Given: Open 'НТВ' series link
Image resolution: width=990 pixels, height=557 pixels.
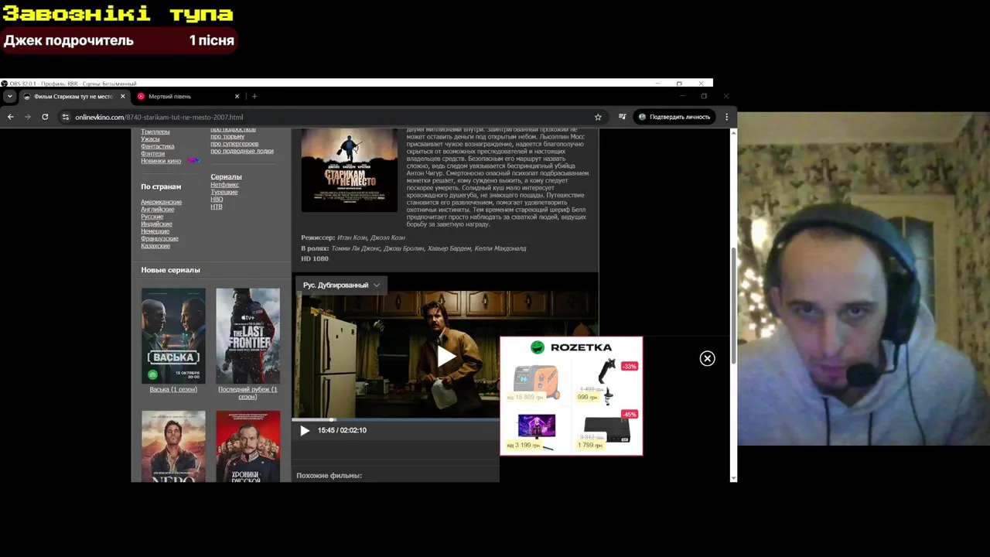Looking at the screenshot, I should tap(216, 207).
